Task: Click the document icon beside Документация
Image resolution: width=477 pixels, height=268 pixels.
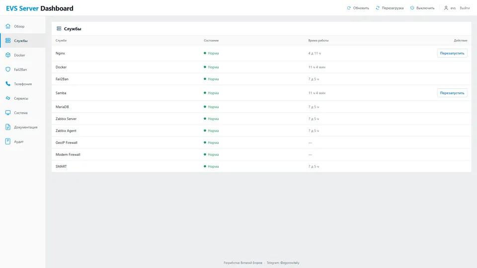Action: click(x=8, y=127)
